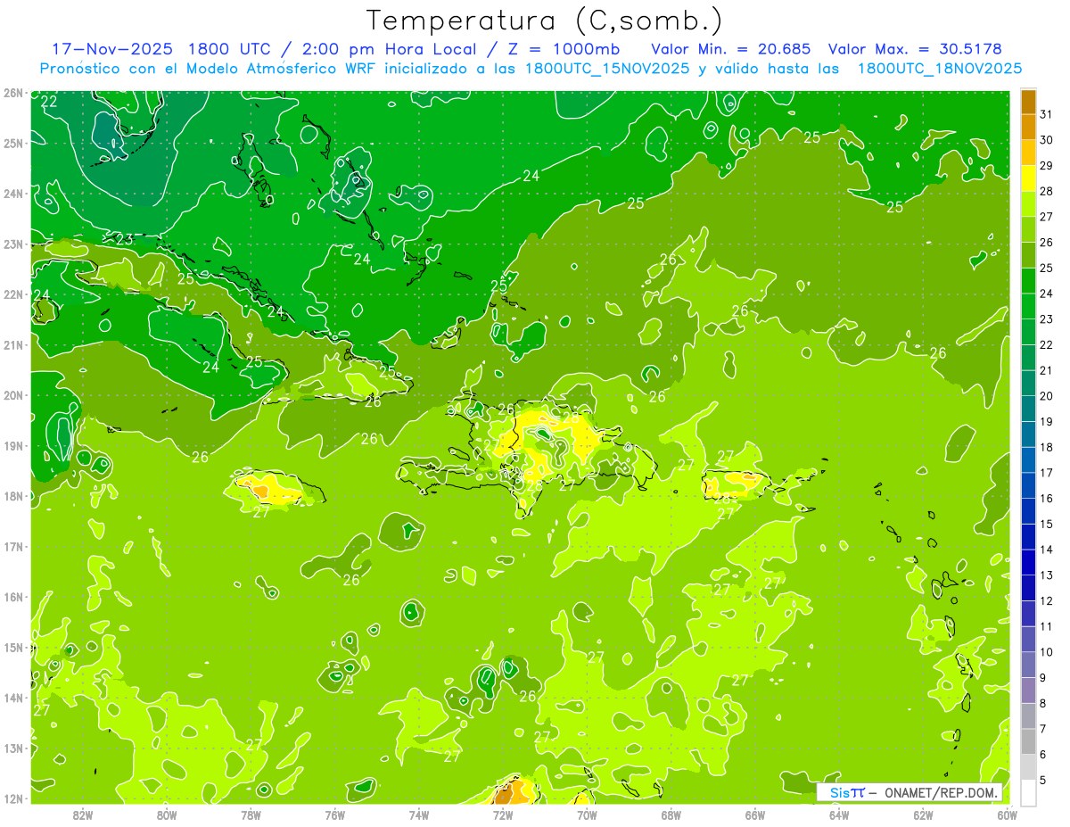Click the legend value '5'
This screenshot has width=1070, height=827.
point(1043,781)
